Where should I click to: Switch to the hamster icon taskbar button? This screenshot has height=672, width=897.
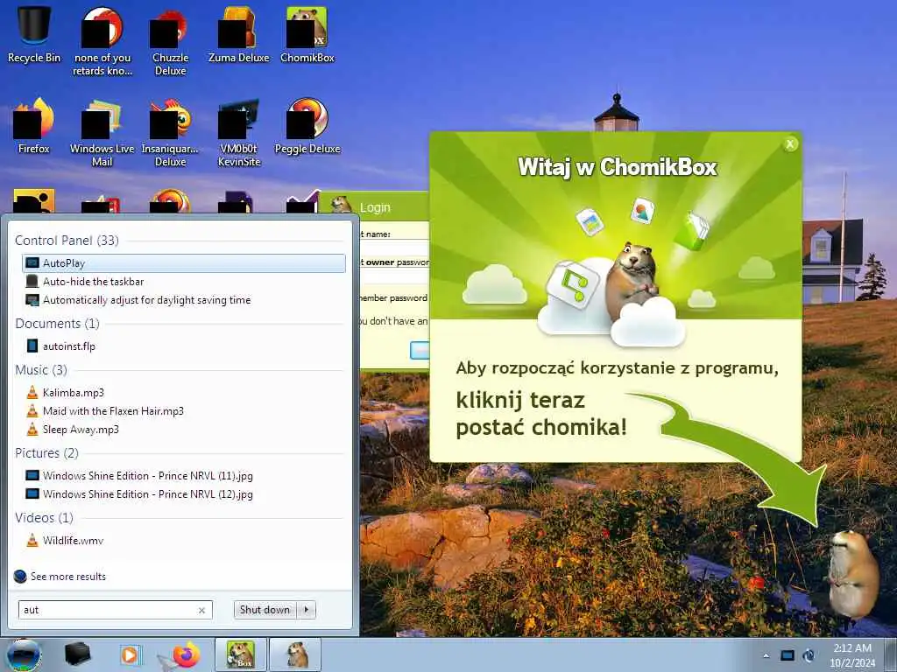pyautogui.click(x=295, y=654)
